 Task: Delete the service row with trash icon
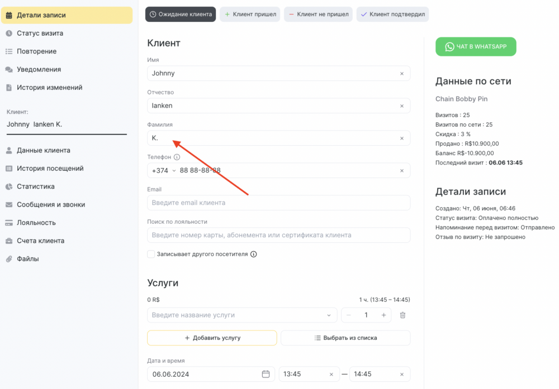tap(402, 315)
